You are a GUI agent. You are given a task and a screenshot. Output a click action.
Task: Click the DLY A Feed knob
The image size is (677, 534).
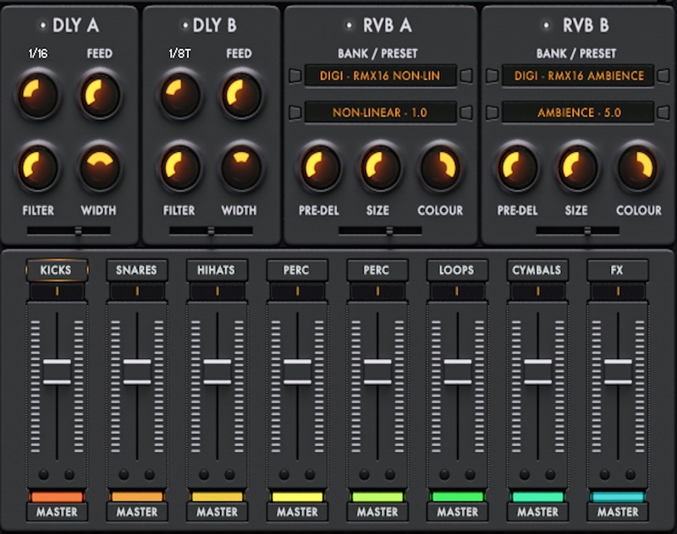[x=98, y=95]
